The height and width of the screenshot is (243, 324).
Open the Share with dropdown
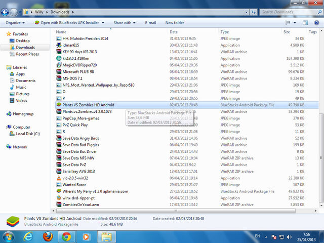pos(125,23)
